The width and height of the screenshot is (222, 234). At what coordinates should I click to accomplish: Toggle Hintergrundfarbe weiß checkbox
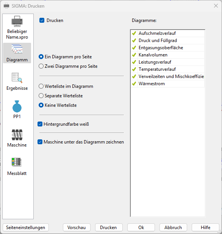[40, 124]
